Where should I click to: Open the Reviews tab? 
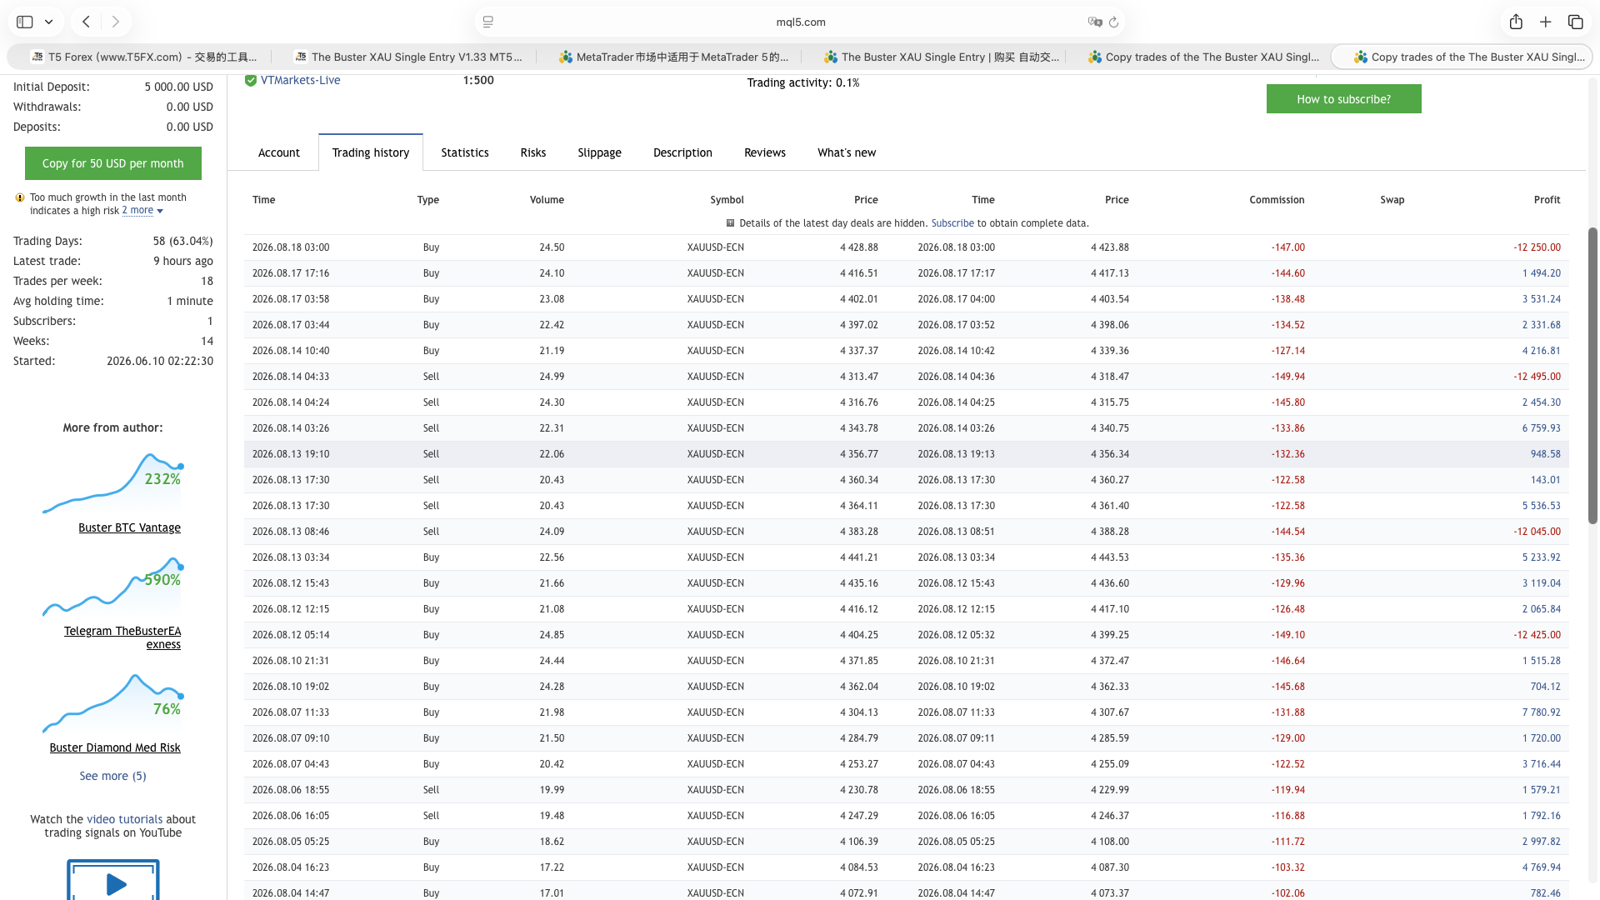[765, 152]
